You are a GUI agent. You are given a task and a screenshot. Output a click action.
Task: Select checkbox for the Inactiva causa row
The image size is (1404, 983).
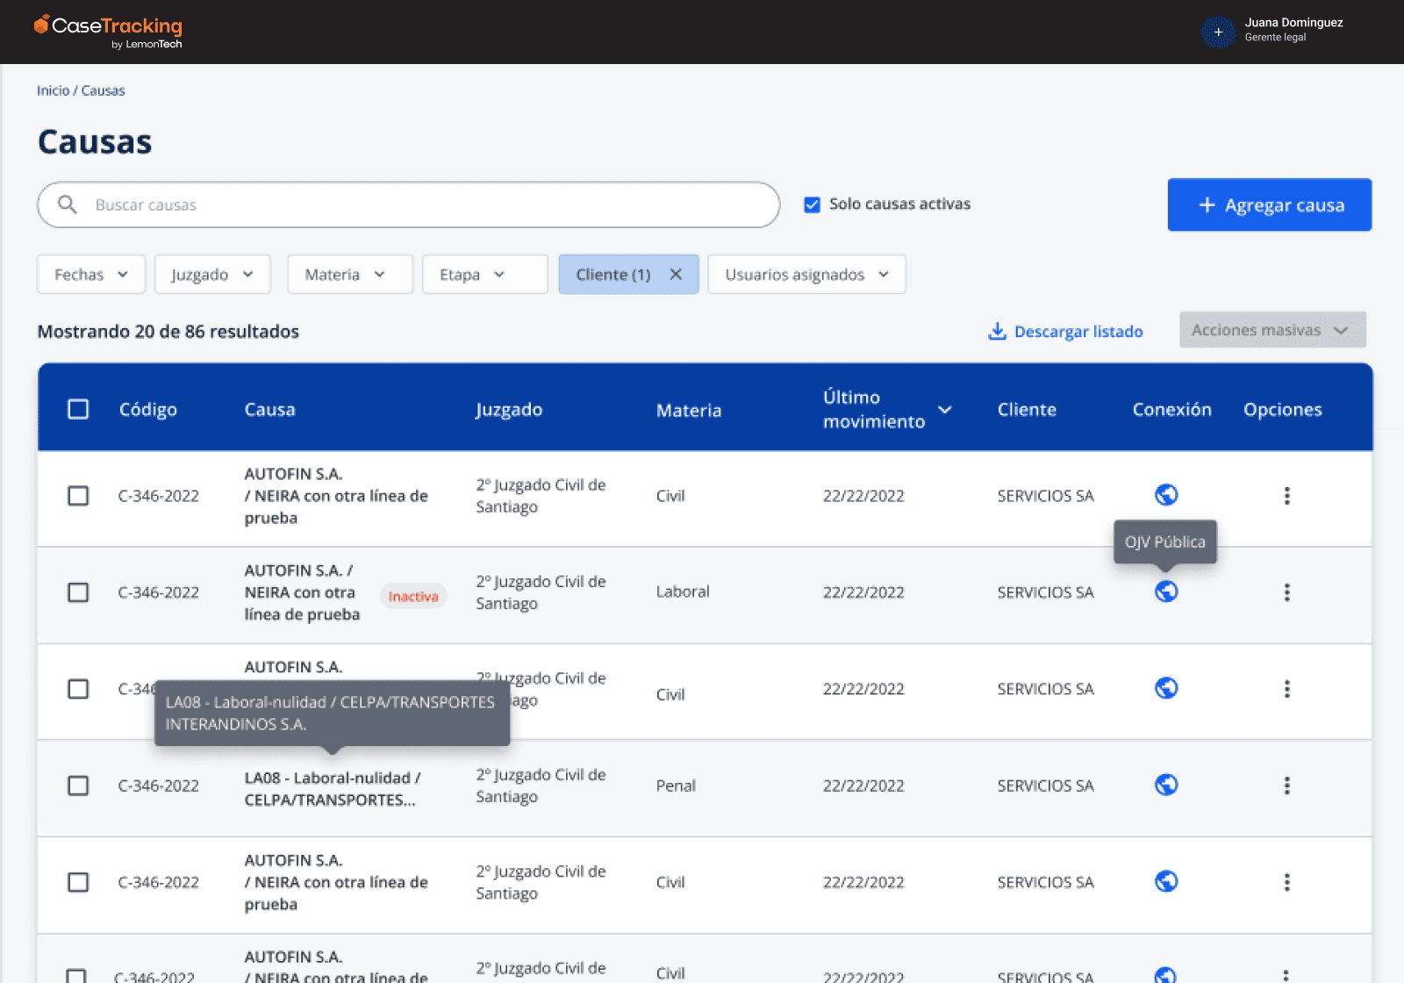click(78, 592)
